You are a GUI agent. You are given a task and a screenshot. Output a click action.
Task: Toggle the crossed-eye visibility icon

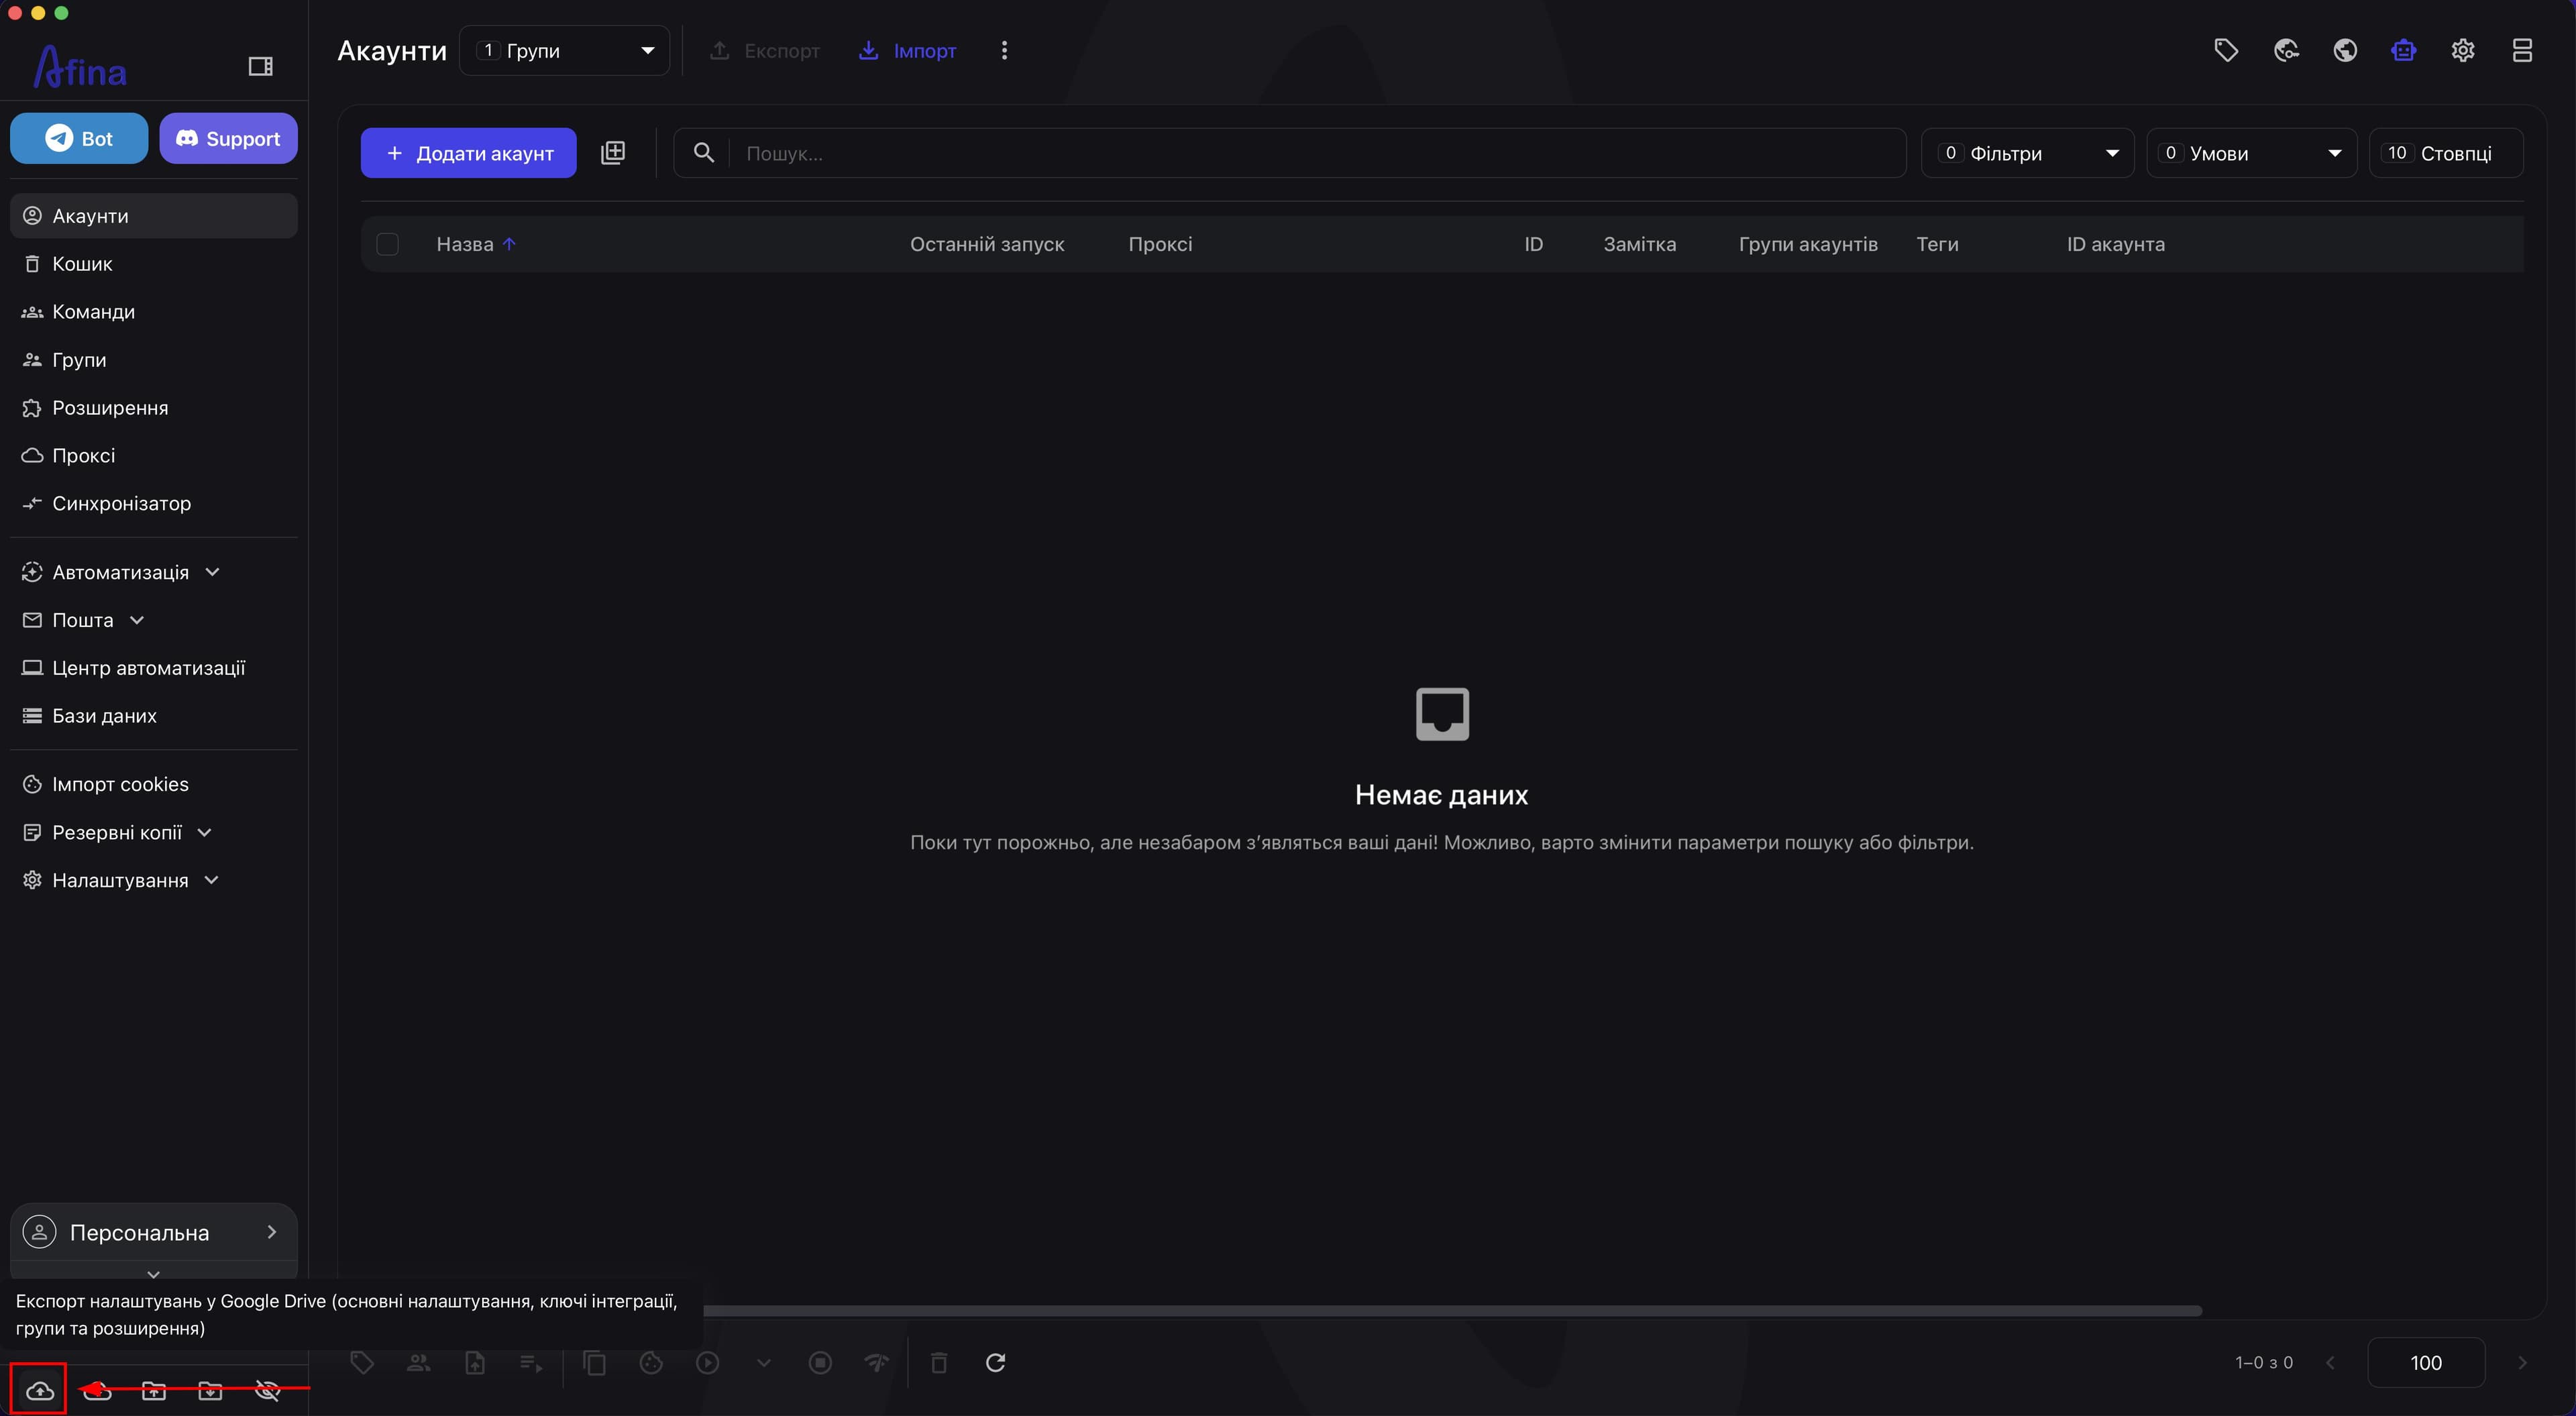click(267, 1390)
